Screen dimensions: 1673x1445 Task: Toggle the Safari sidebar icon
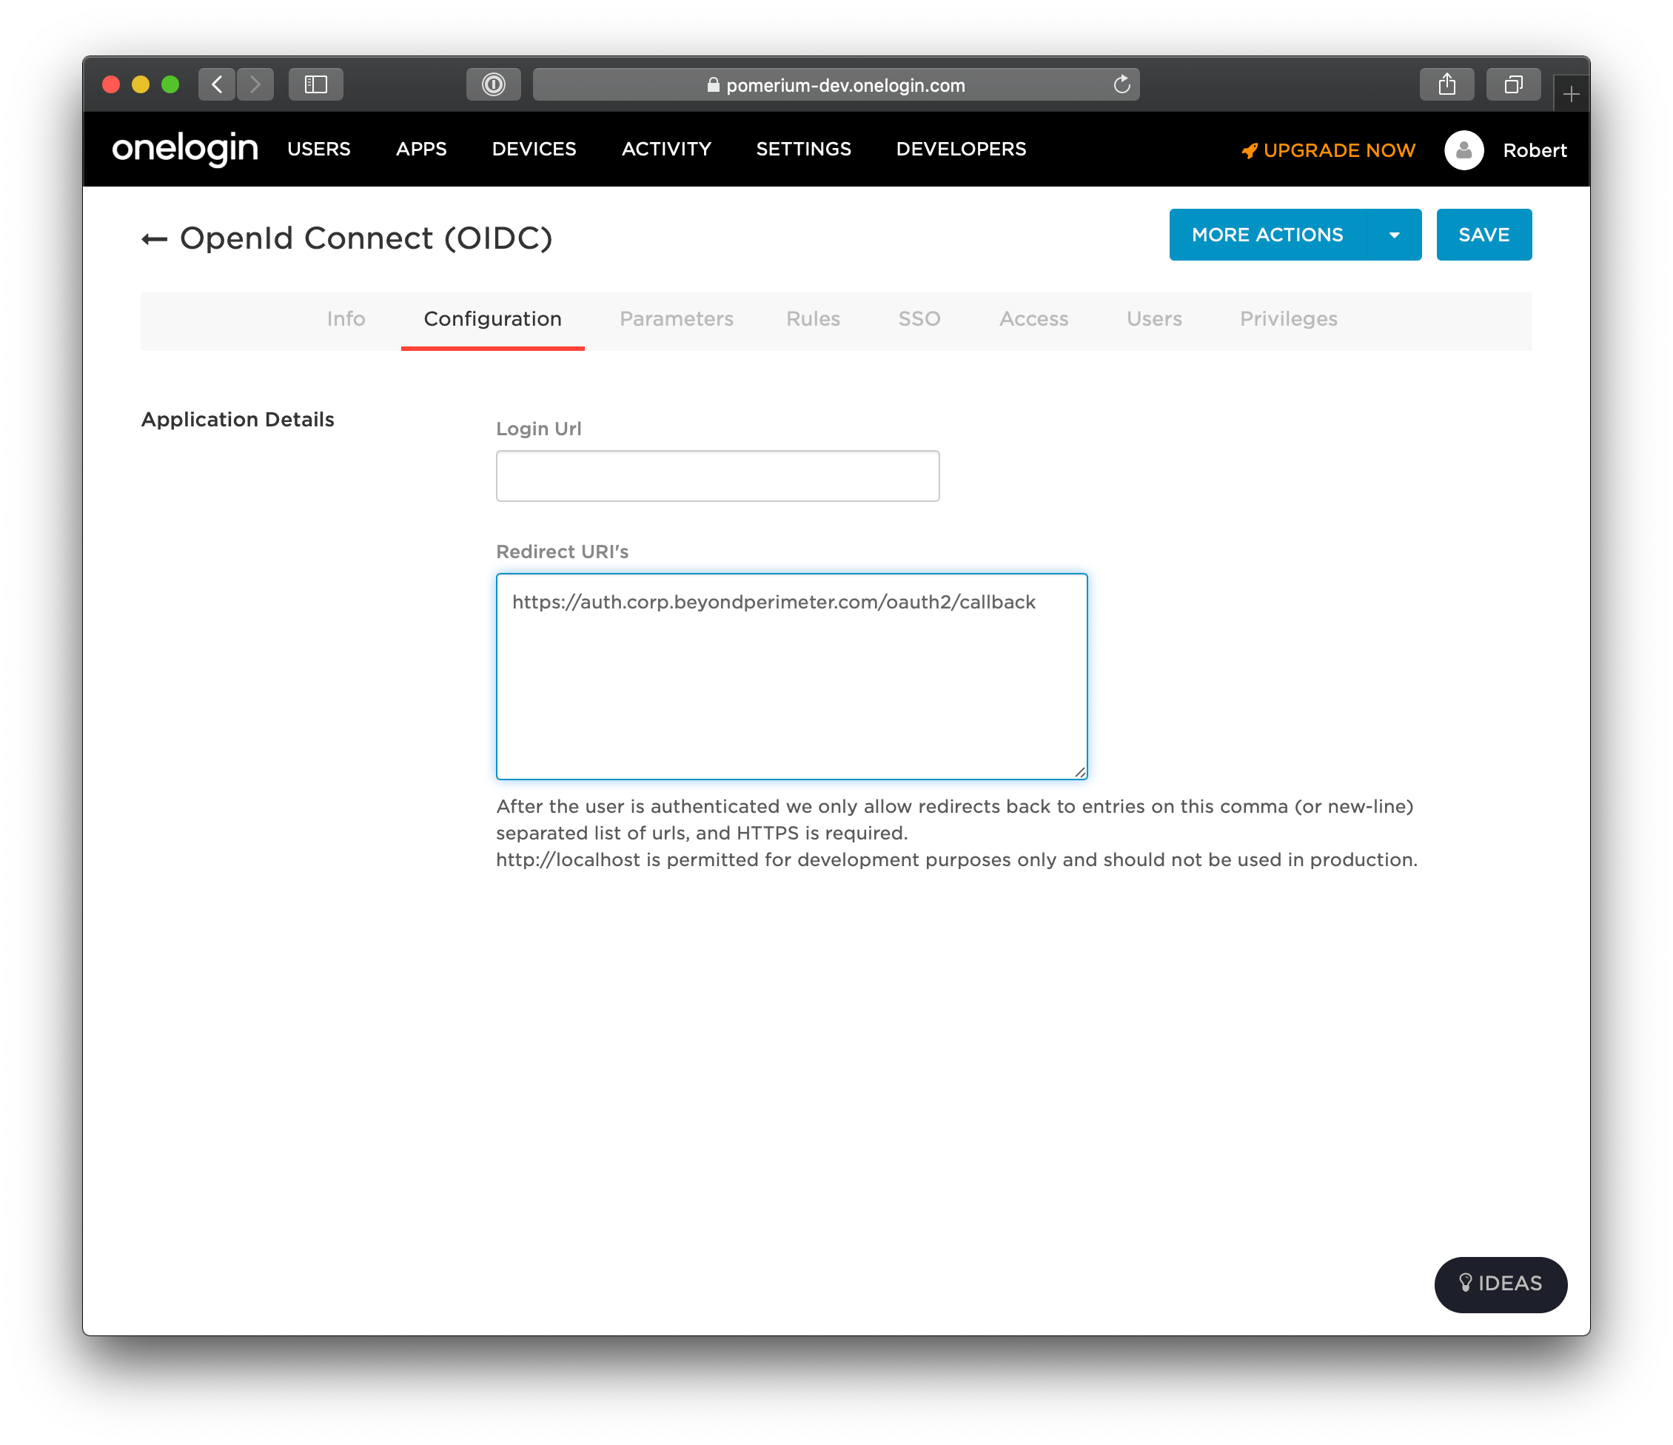coord(315,84)
